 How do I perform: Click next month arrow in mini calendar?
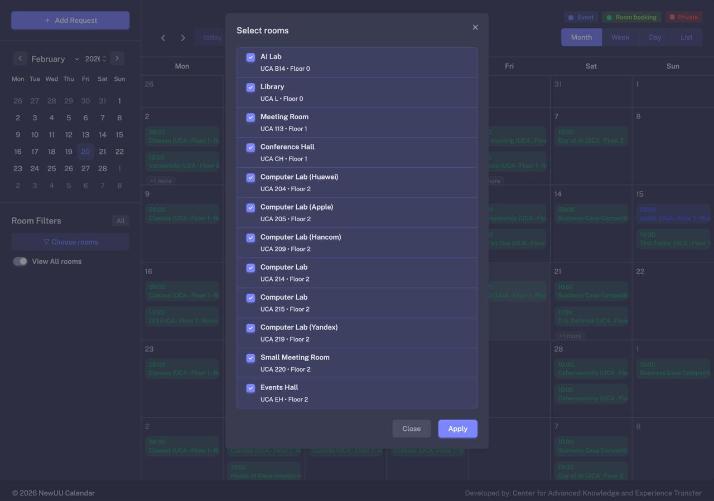point(117,58)
